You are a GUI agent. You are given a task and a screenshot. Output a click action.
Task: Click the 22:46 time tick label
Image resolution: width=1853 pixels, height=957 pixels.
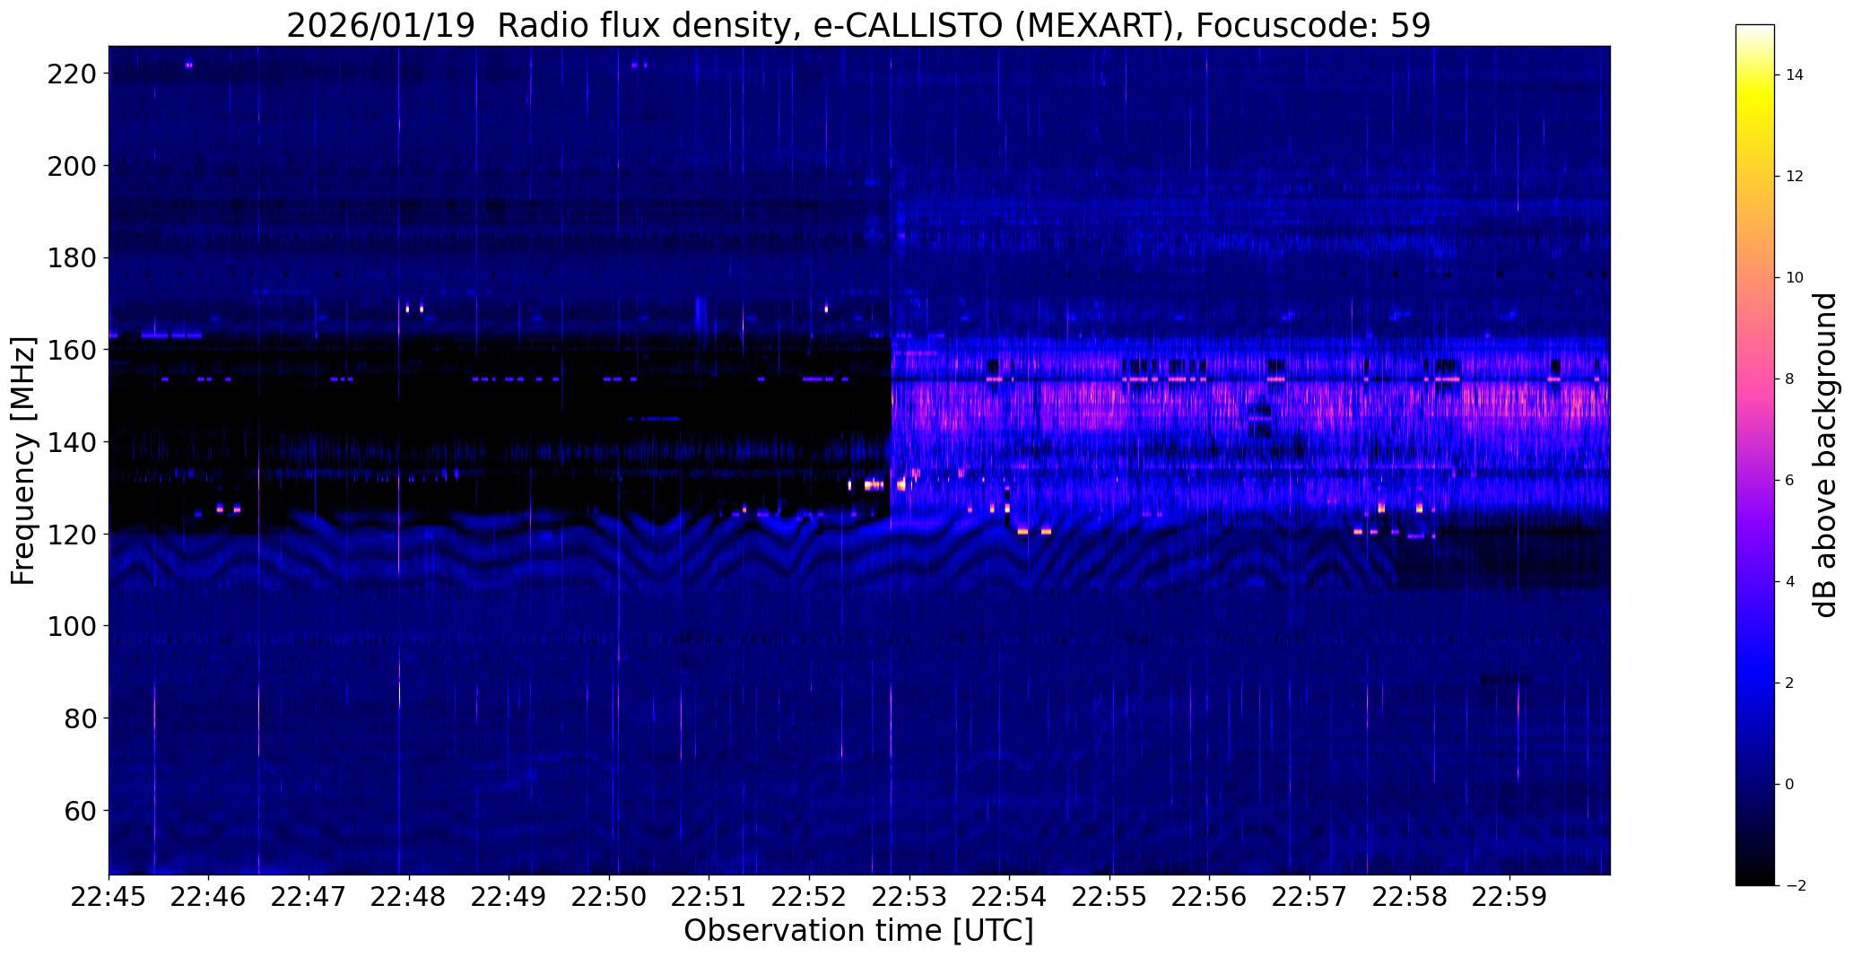[209, 897]
